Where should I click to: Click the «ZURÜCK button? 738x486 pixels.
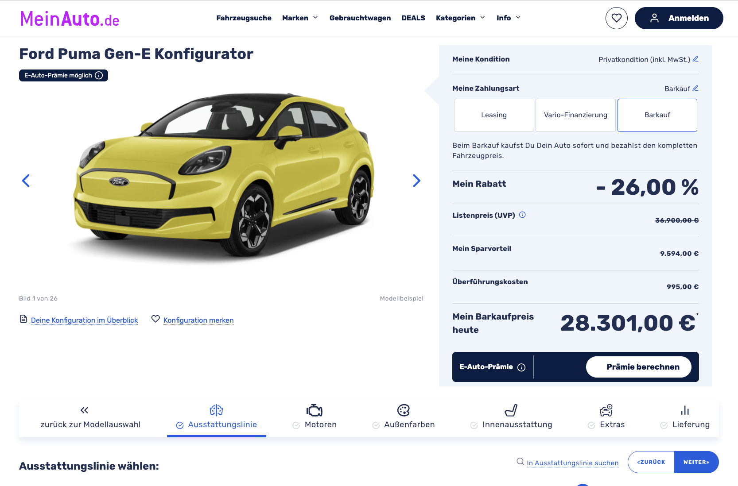click(651, 462)
